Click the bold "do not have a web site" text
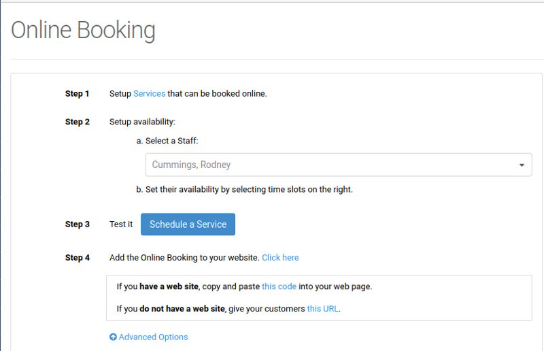 182,309
